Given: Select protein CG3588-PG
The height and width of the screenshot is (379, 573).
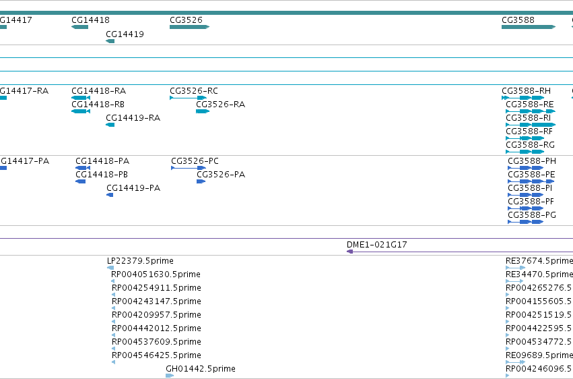Looking at the screenshot, I should (526, 222).
